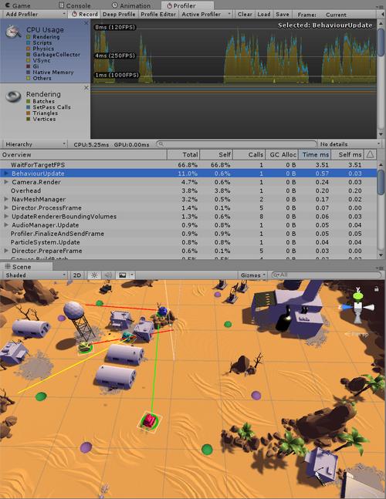The height and width of the screenshot is (499, 386).
Task: Toggle scene audio speaker icon
Action: coord(108,275)
